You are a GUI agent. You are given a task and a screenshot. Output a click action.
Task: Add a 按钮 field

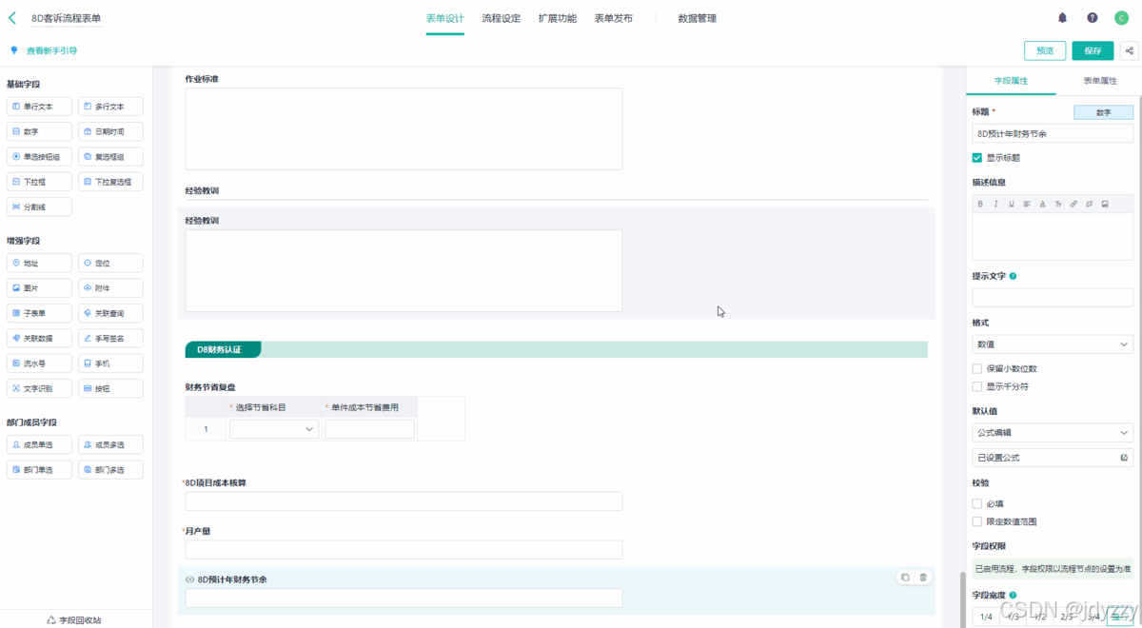[x=110, y=388]
